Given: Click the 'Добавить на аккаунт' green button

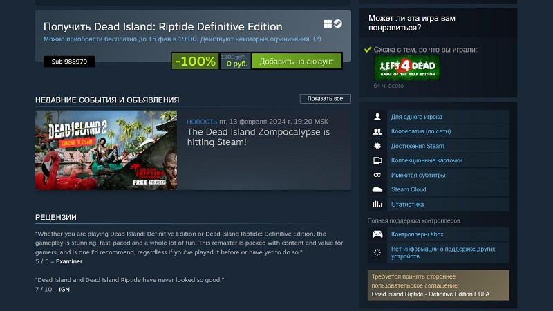Looking at the screenshot, I should 297,62.
